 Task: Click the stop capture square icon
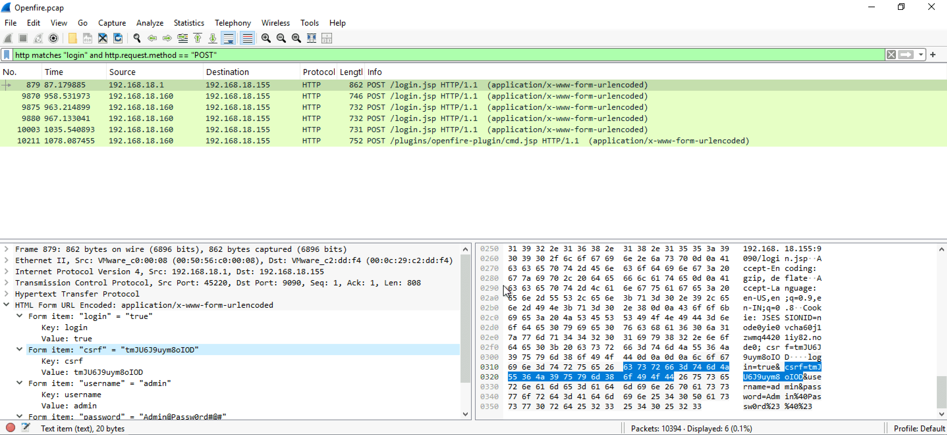23,38
